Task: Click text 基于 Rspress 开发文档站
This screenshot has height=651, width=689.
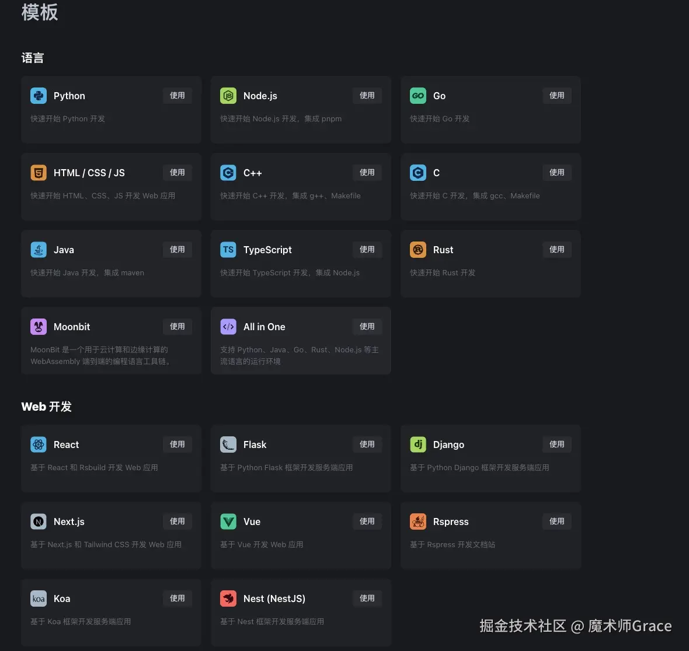Action: tap(452, 545)
